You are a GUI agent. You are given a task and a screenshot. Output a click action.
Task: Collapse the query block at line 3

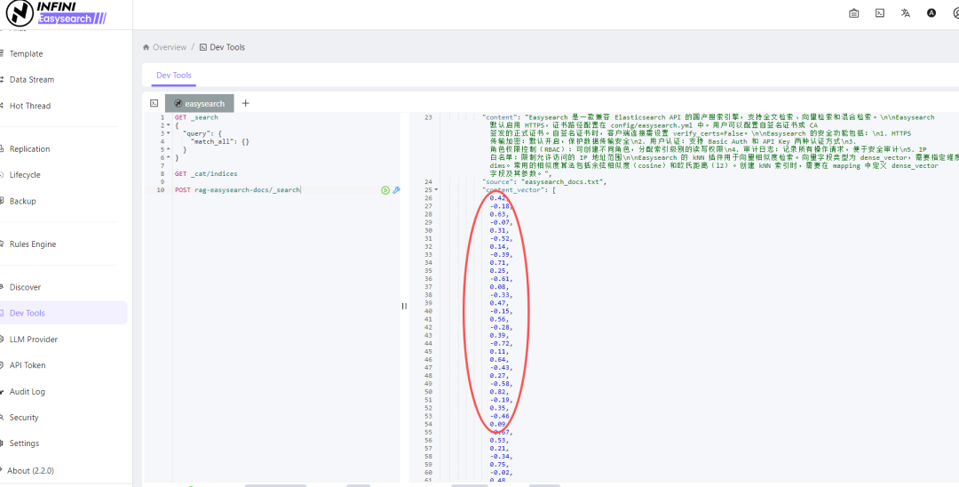coord(168,133)
